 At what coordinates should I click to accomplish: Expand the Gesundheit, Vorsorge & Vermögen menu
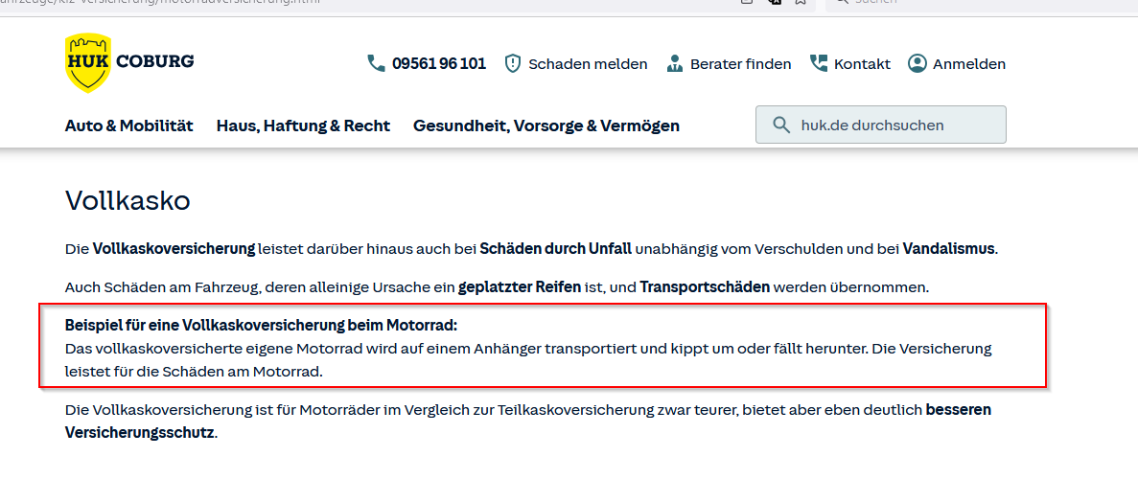pos(546,125)
